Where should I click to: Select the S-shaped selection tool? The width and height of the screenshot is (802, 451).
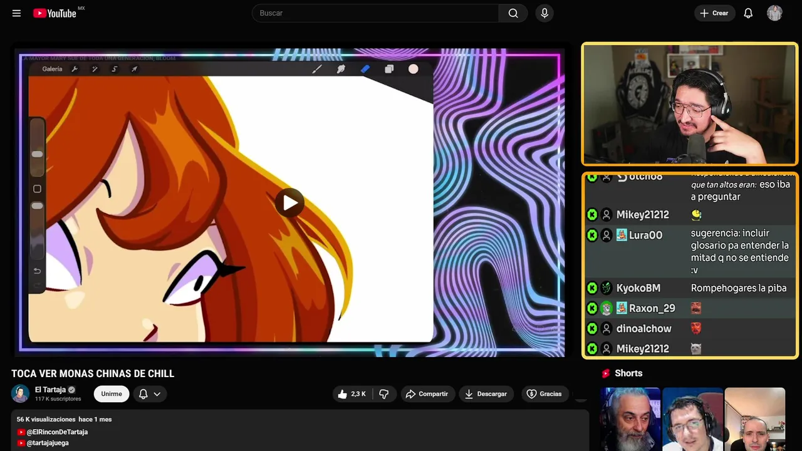115,69
